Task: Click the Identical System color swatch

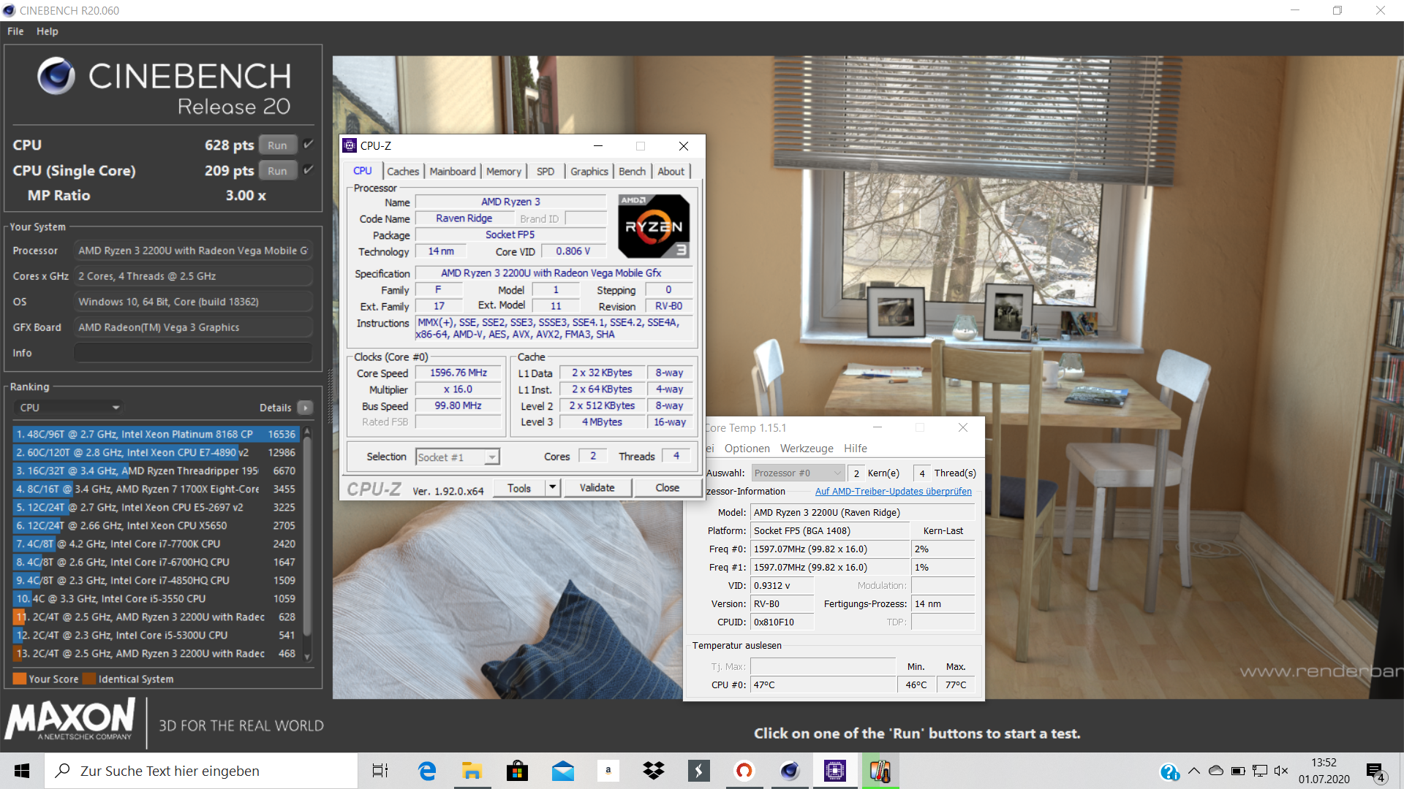Action: pos(89,679)
